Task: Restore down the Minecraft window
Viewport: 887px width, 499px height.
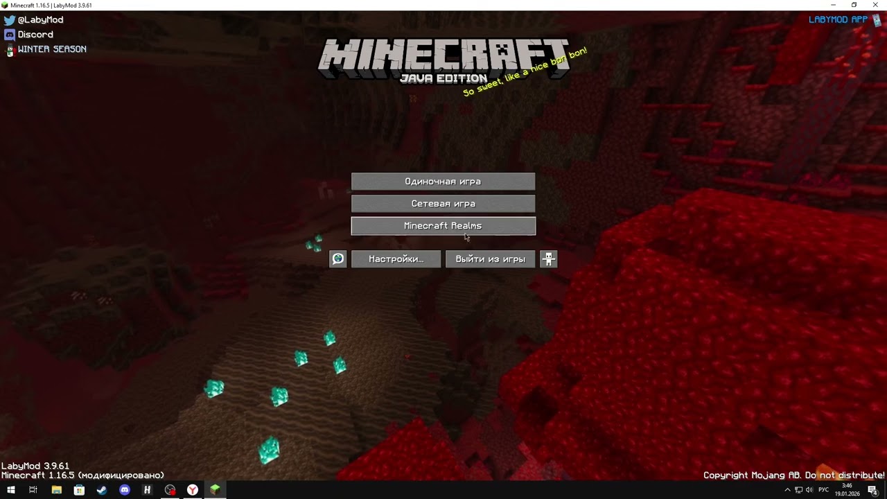Action: [854, 5]
